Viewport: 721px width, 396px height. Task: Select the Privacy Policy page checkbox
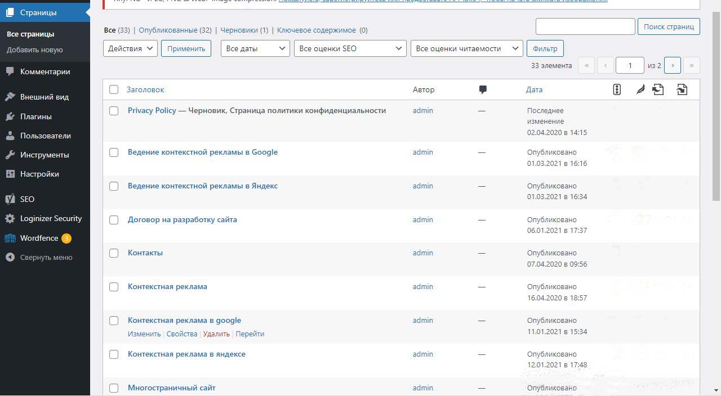click(114, 111)
